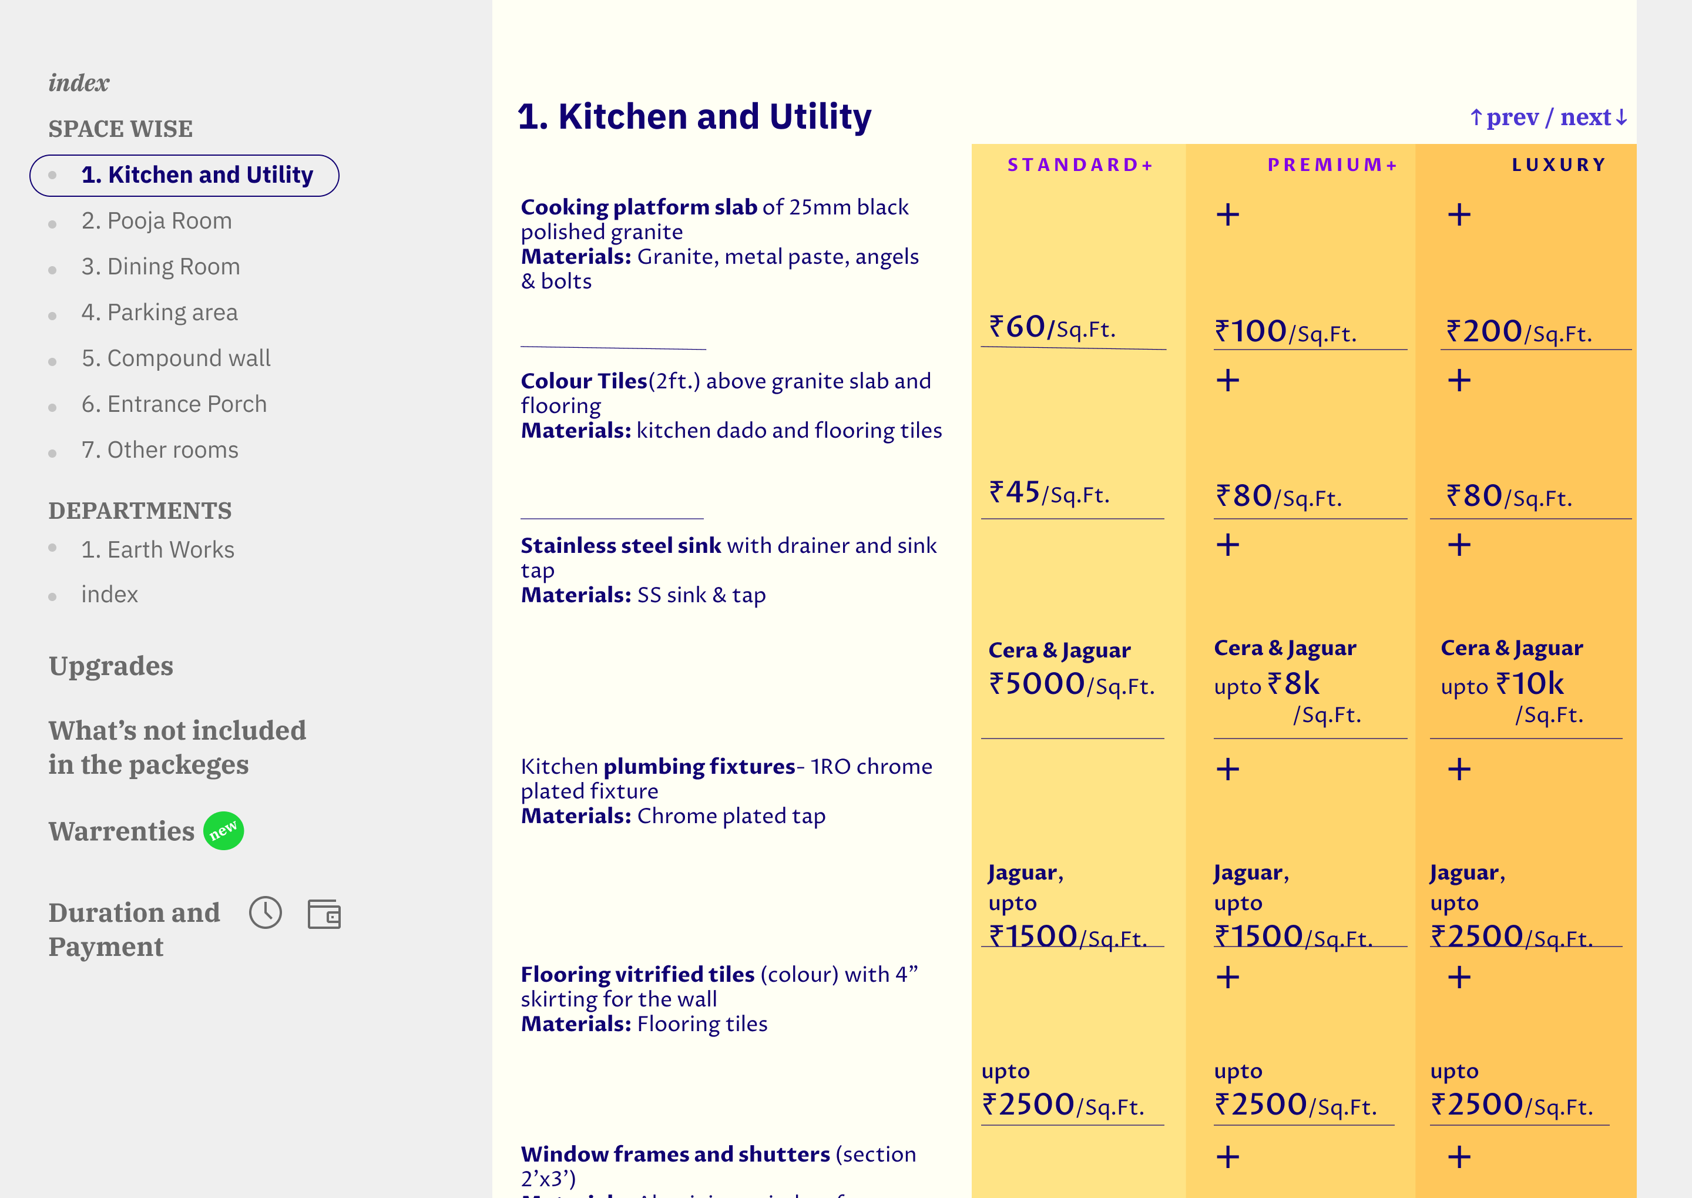Image resolution: width=1692 pixels, height=1198 pixels.
Task: Select the STANDARD+ package column header
Action: [1080, 165]
